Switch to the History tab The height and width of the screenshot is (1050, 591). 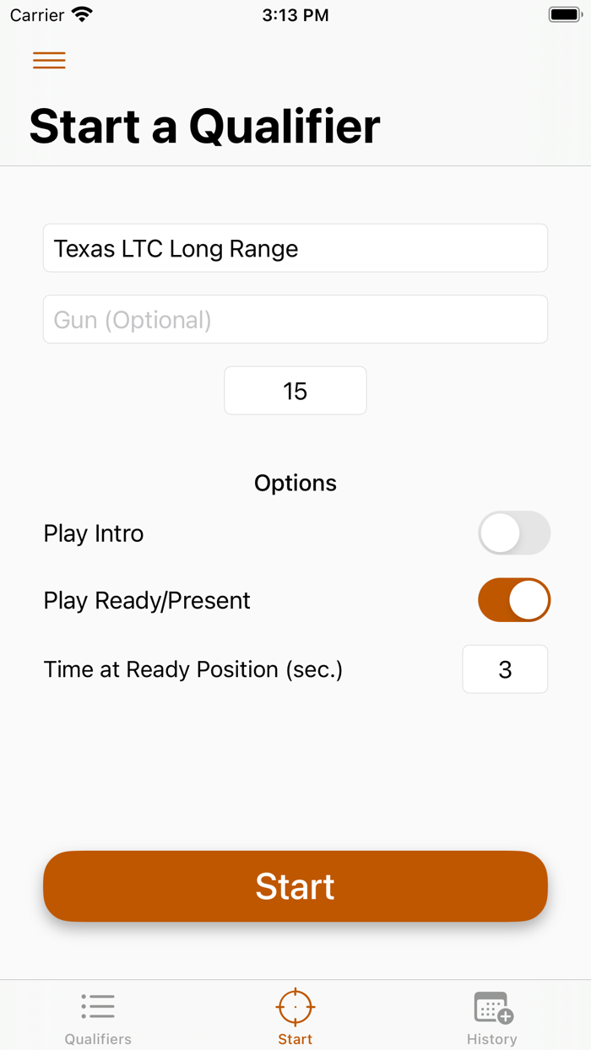pos(492,1017)
